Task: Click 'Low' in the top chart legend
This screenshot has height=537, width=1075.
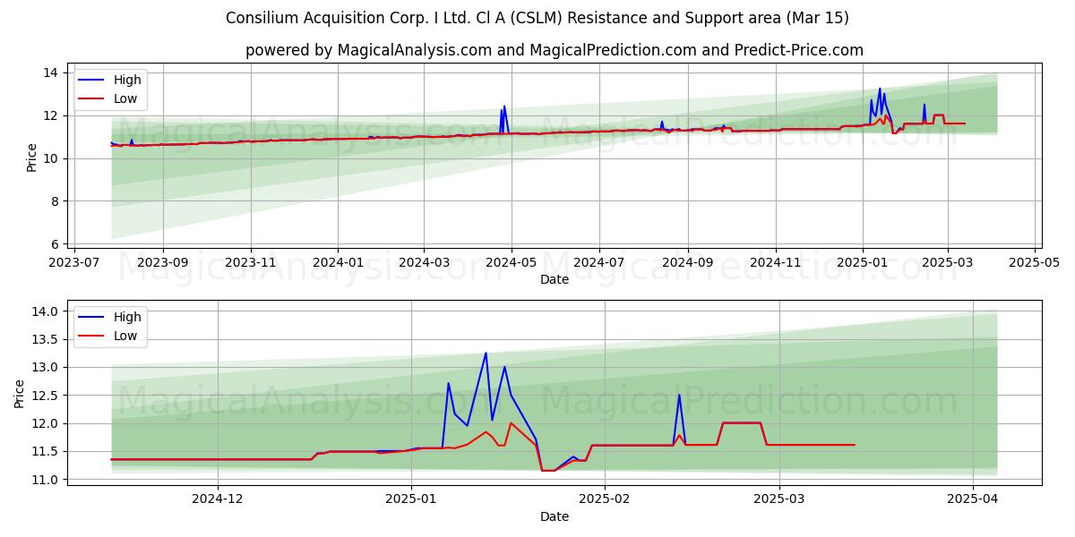Action: point(125,98)
